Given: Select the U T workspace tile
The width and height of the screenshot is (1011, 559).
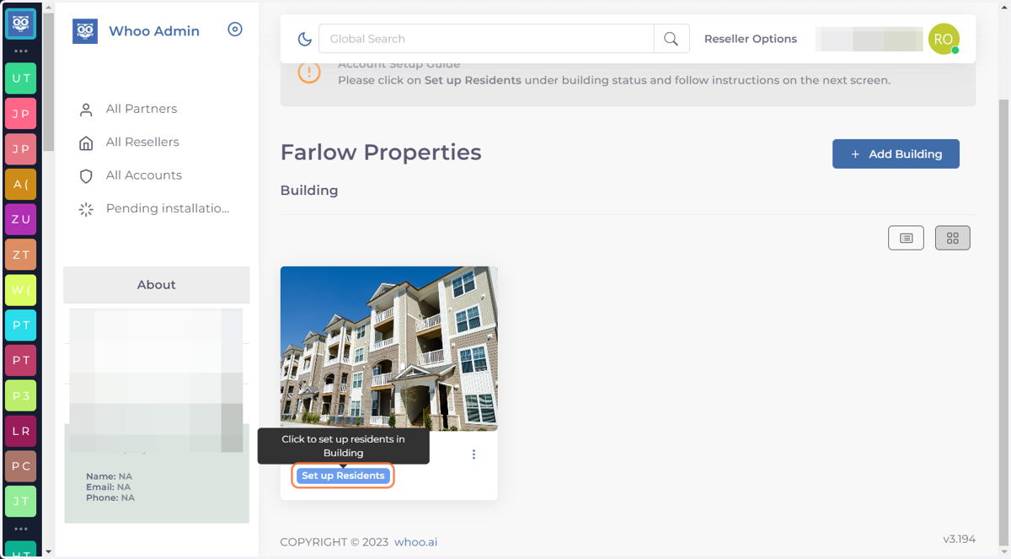Looking at the screenshot, I should coord(21,78).
